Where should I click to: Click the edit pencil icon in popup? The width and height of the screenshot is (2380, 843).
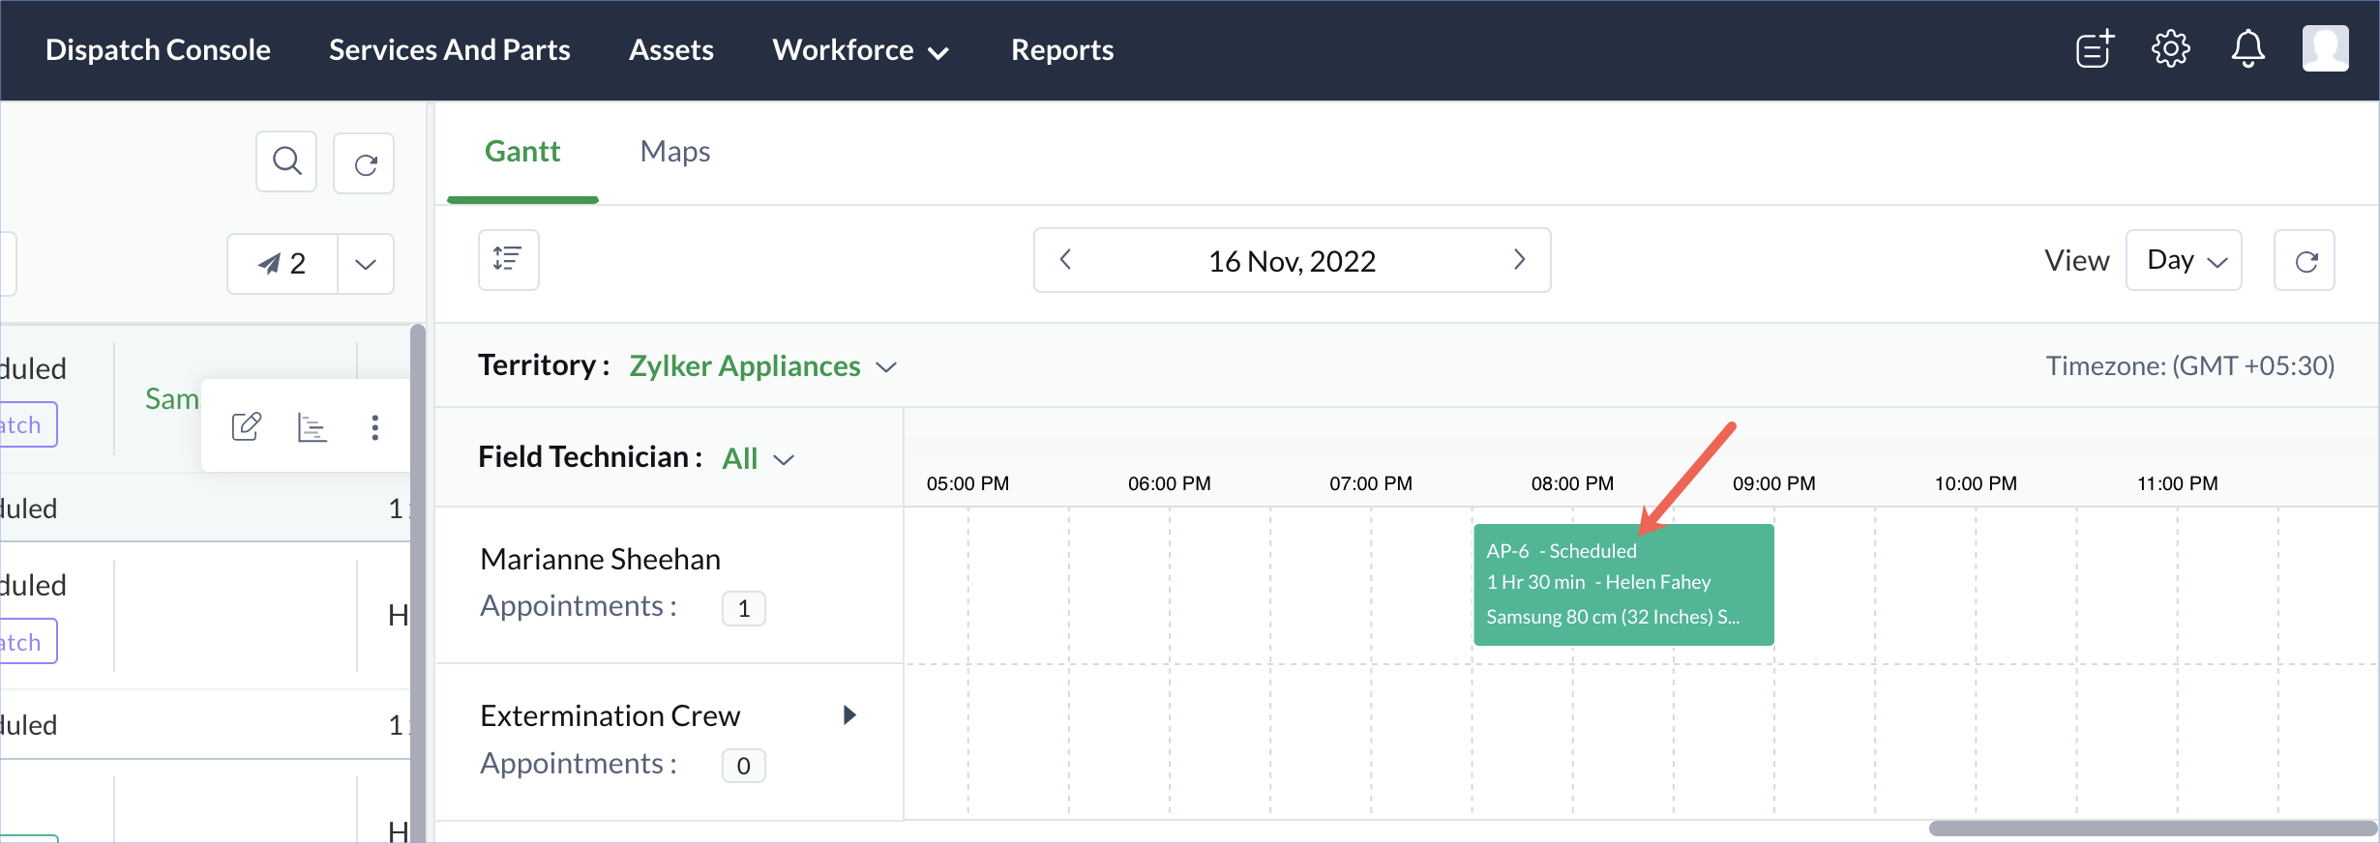(x=247, y=426)
